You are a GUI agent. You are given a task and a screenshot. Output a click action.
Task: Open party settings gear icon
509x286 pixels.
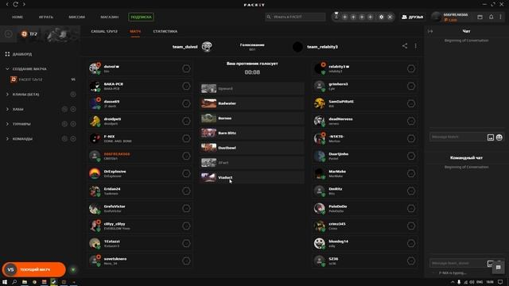click(x=382, y=17)
